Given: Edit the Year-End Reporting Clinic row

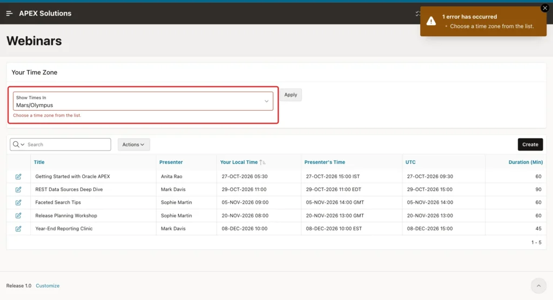Looking at the screenshot, I should 18,229.
